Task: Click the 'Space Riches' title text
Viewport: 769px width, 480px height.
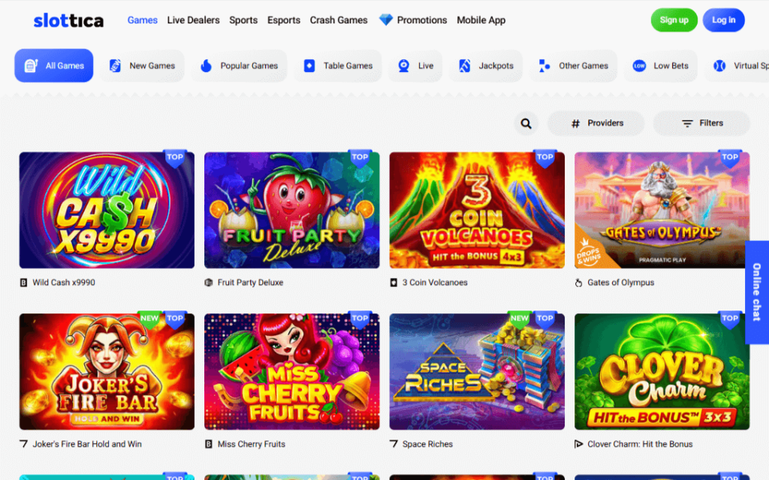Action: [x=427, y=444]
